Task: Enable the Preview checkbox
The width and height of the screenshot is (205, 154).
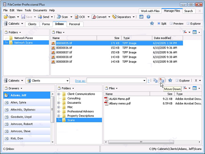Action: pos(172,24)
